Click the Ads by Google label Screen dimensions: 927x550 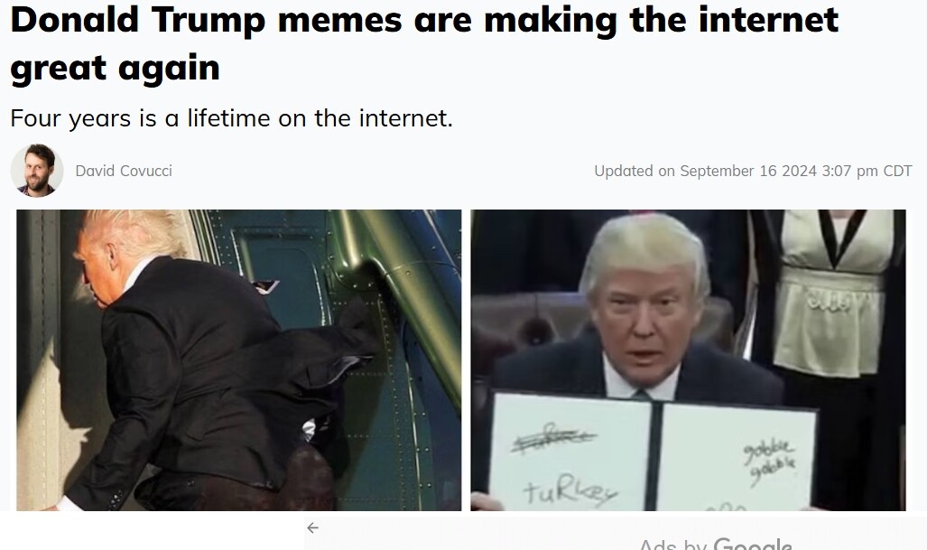pyautogui.click(x=716, y=544)
